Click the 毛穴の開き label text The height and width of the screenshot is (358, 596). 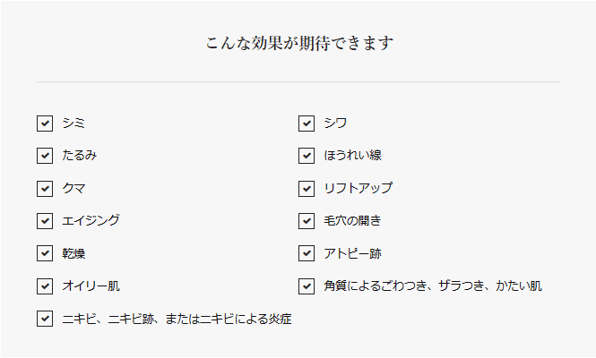tap(352, 220)
